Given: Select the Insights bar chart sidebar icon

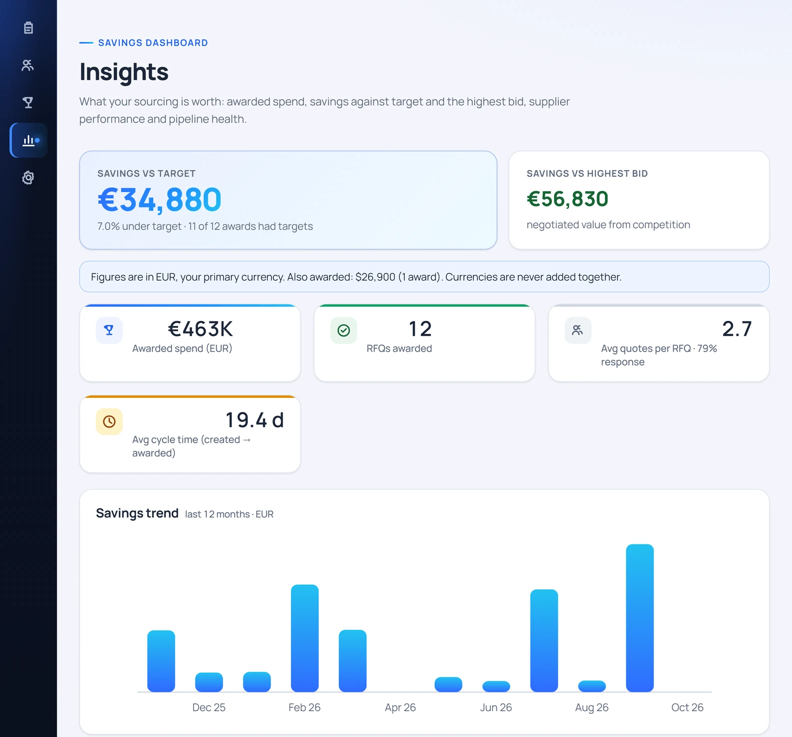Looking at the screenshot, I should (29, 140).
